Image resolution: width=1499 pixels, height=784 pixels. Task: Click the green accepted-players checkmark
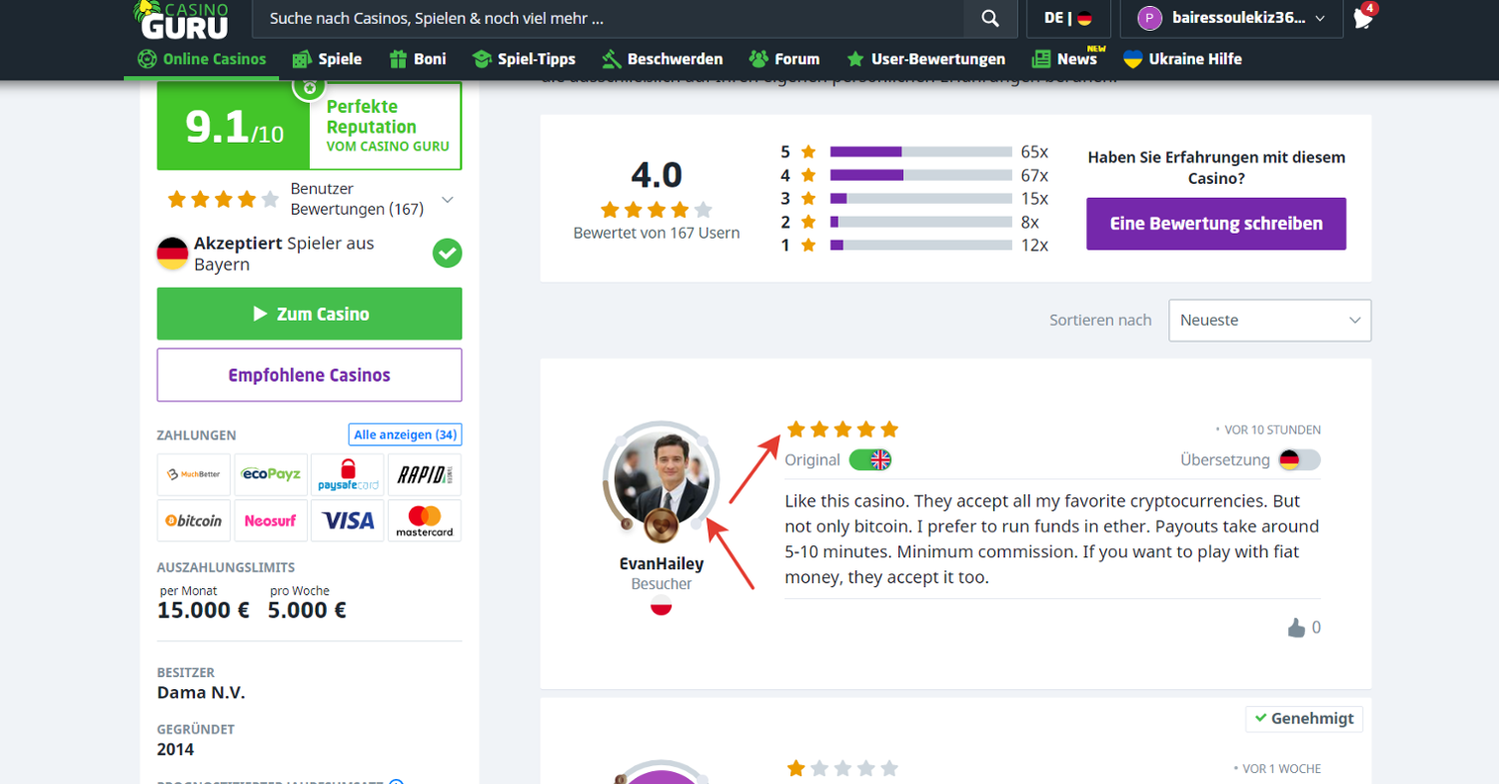coord(447,254)
